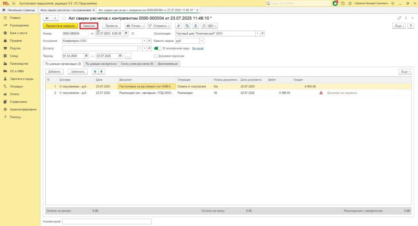The height and width of the screenshot is (226, 418).
Task: Click into the 'Комментарий' input field
Action: pos(107,222)
